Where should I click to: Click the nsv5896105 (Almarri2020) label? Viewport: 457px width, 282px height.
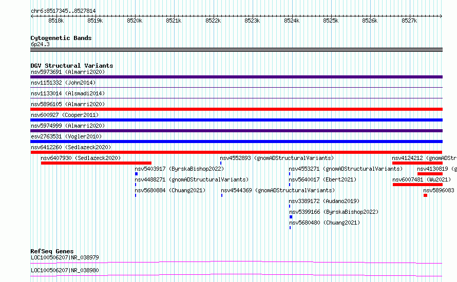coord(68,104)
